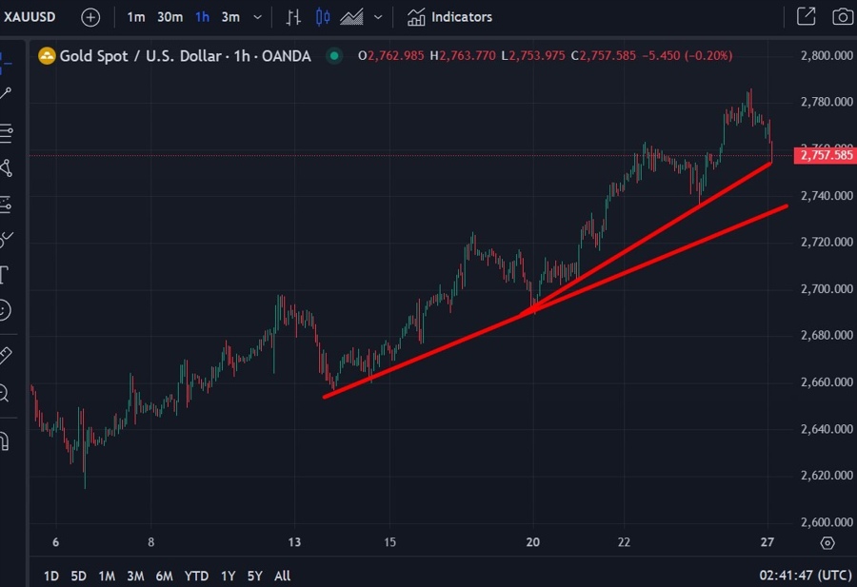Set date range to 1D
Viewport: 857px width, 587px height.
pos(50,576)
